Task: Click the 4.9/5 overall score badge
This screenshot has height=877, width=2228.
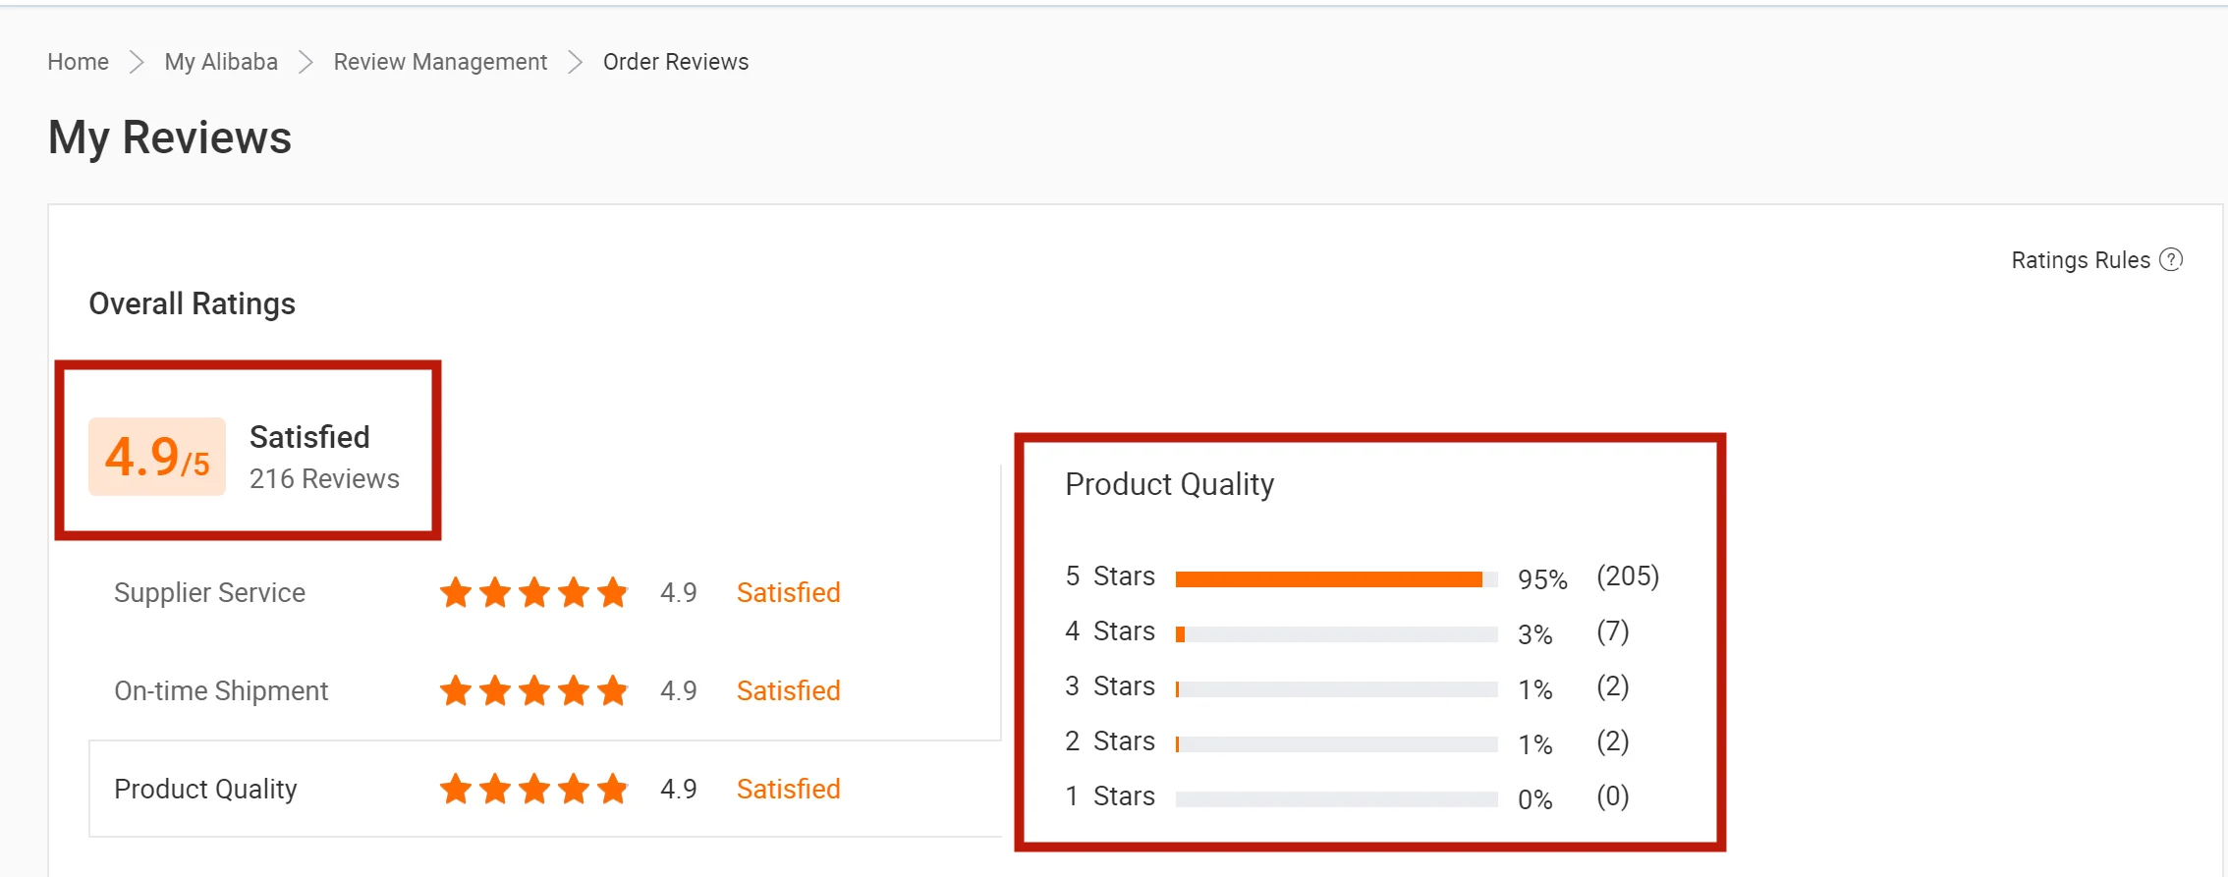Action: pos(157,457)
